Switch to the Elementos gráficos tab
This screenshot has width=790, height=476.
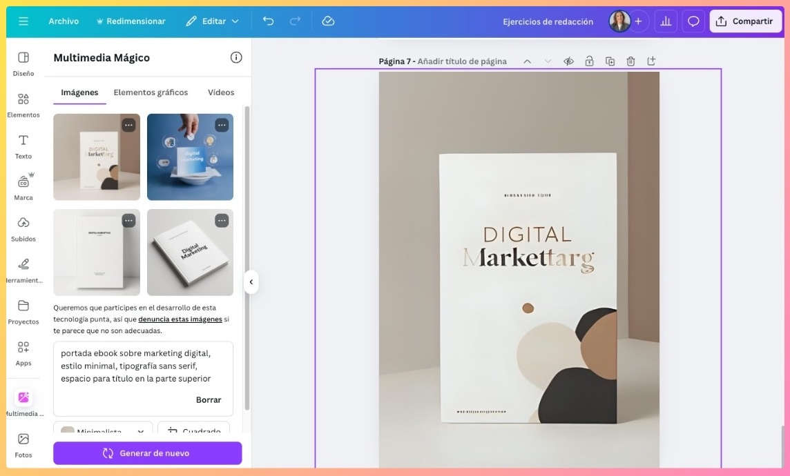coord(151,92)
